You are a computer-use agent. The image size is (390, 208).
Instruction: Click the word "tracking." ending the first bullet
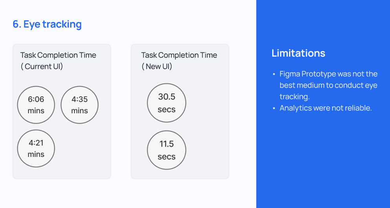click(x=295, y=97)
